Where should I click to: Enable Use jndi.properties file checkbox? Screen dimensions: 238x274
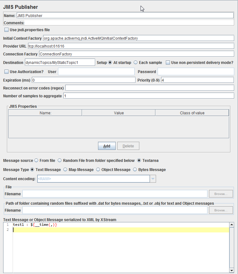(x=7, y=30)
